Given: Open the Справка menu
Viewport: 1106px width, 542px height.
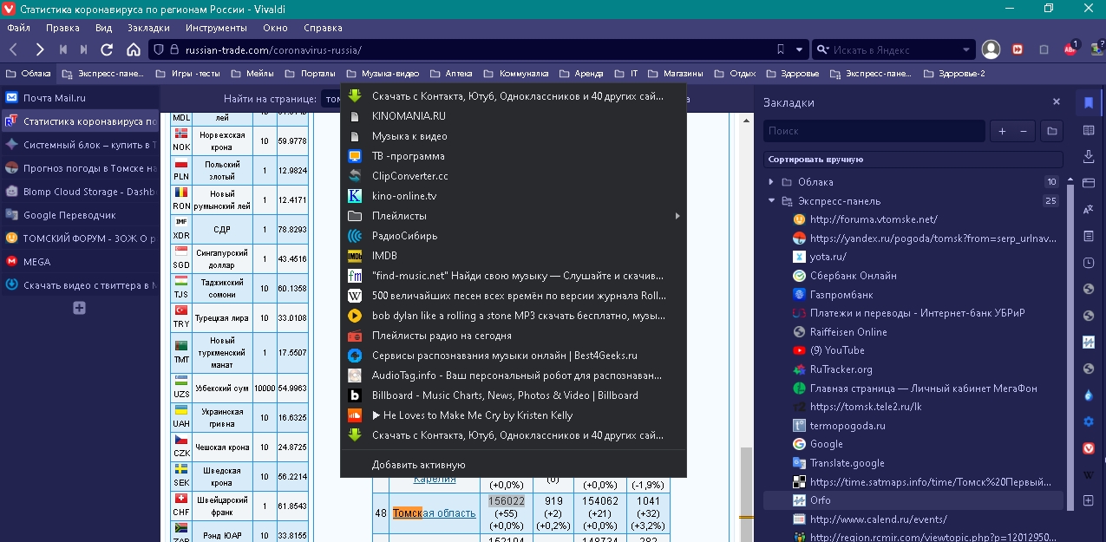Looking at the screenshot, I should (x=324, y=28).
